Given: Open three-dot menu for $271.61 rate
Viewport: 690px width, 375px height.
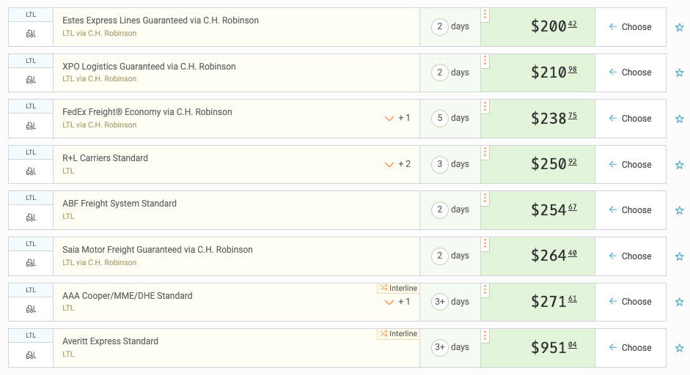Looking at the screenshot, I should 485,290.
